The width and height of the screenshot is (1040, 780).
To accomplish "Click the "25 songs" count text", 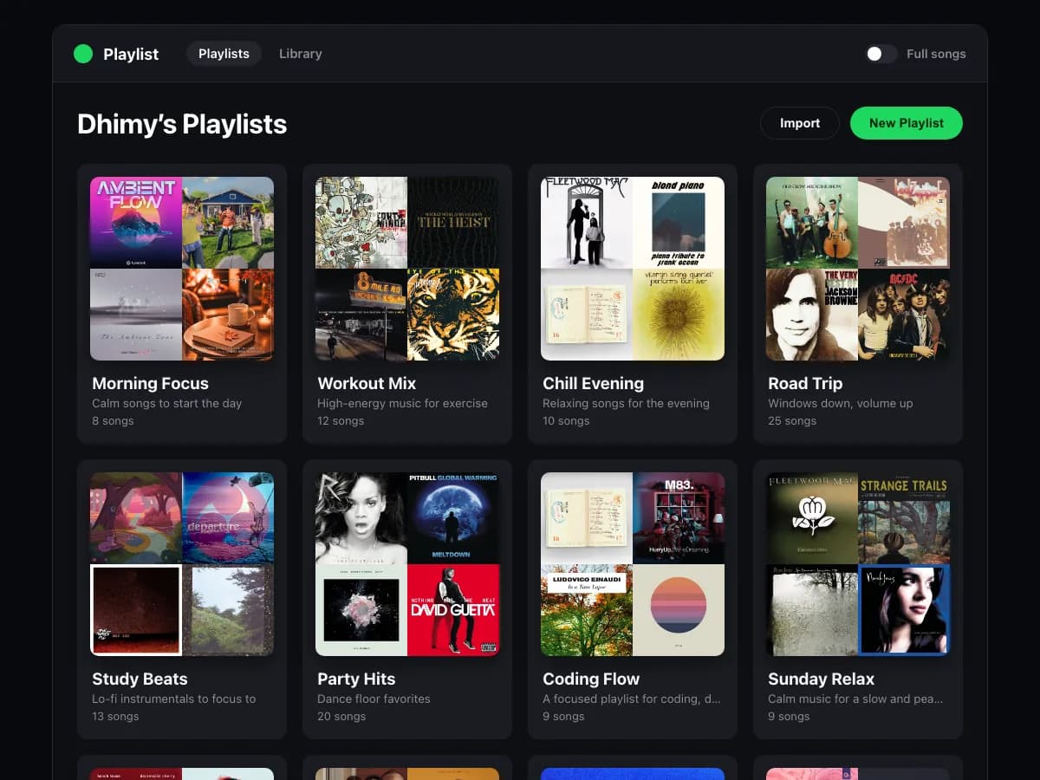I will (x=792, y=420).
